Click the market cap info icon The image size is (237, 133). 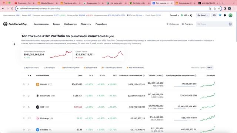pyautogui.click(x=144, y=75)
